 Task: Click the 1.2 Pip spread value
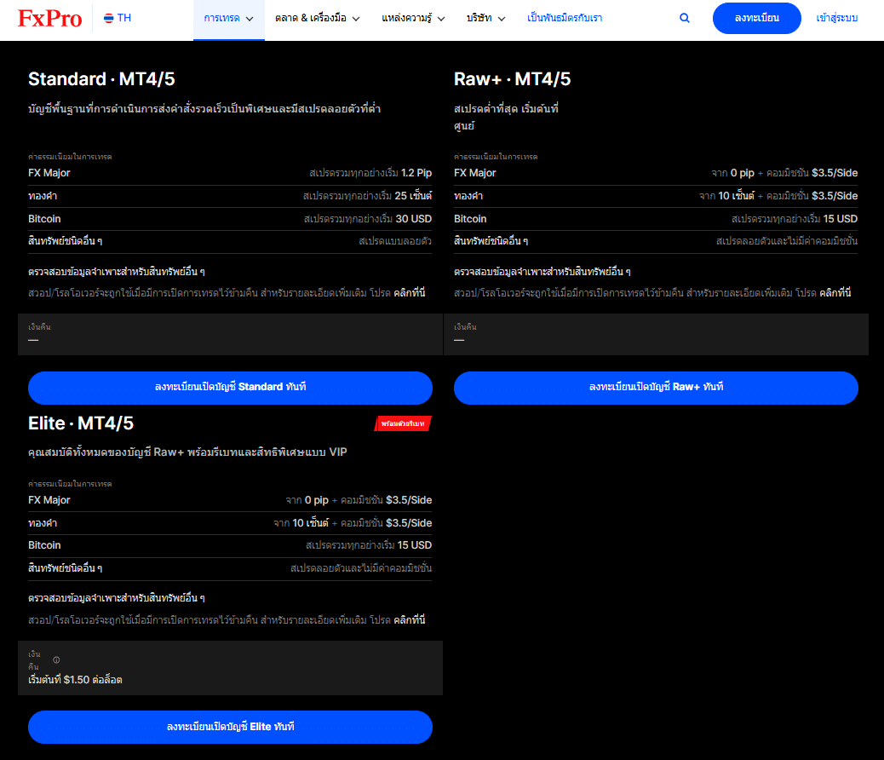(x=416, y=173)
